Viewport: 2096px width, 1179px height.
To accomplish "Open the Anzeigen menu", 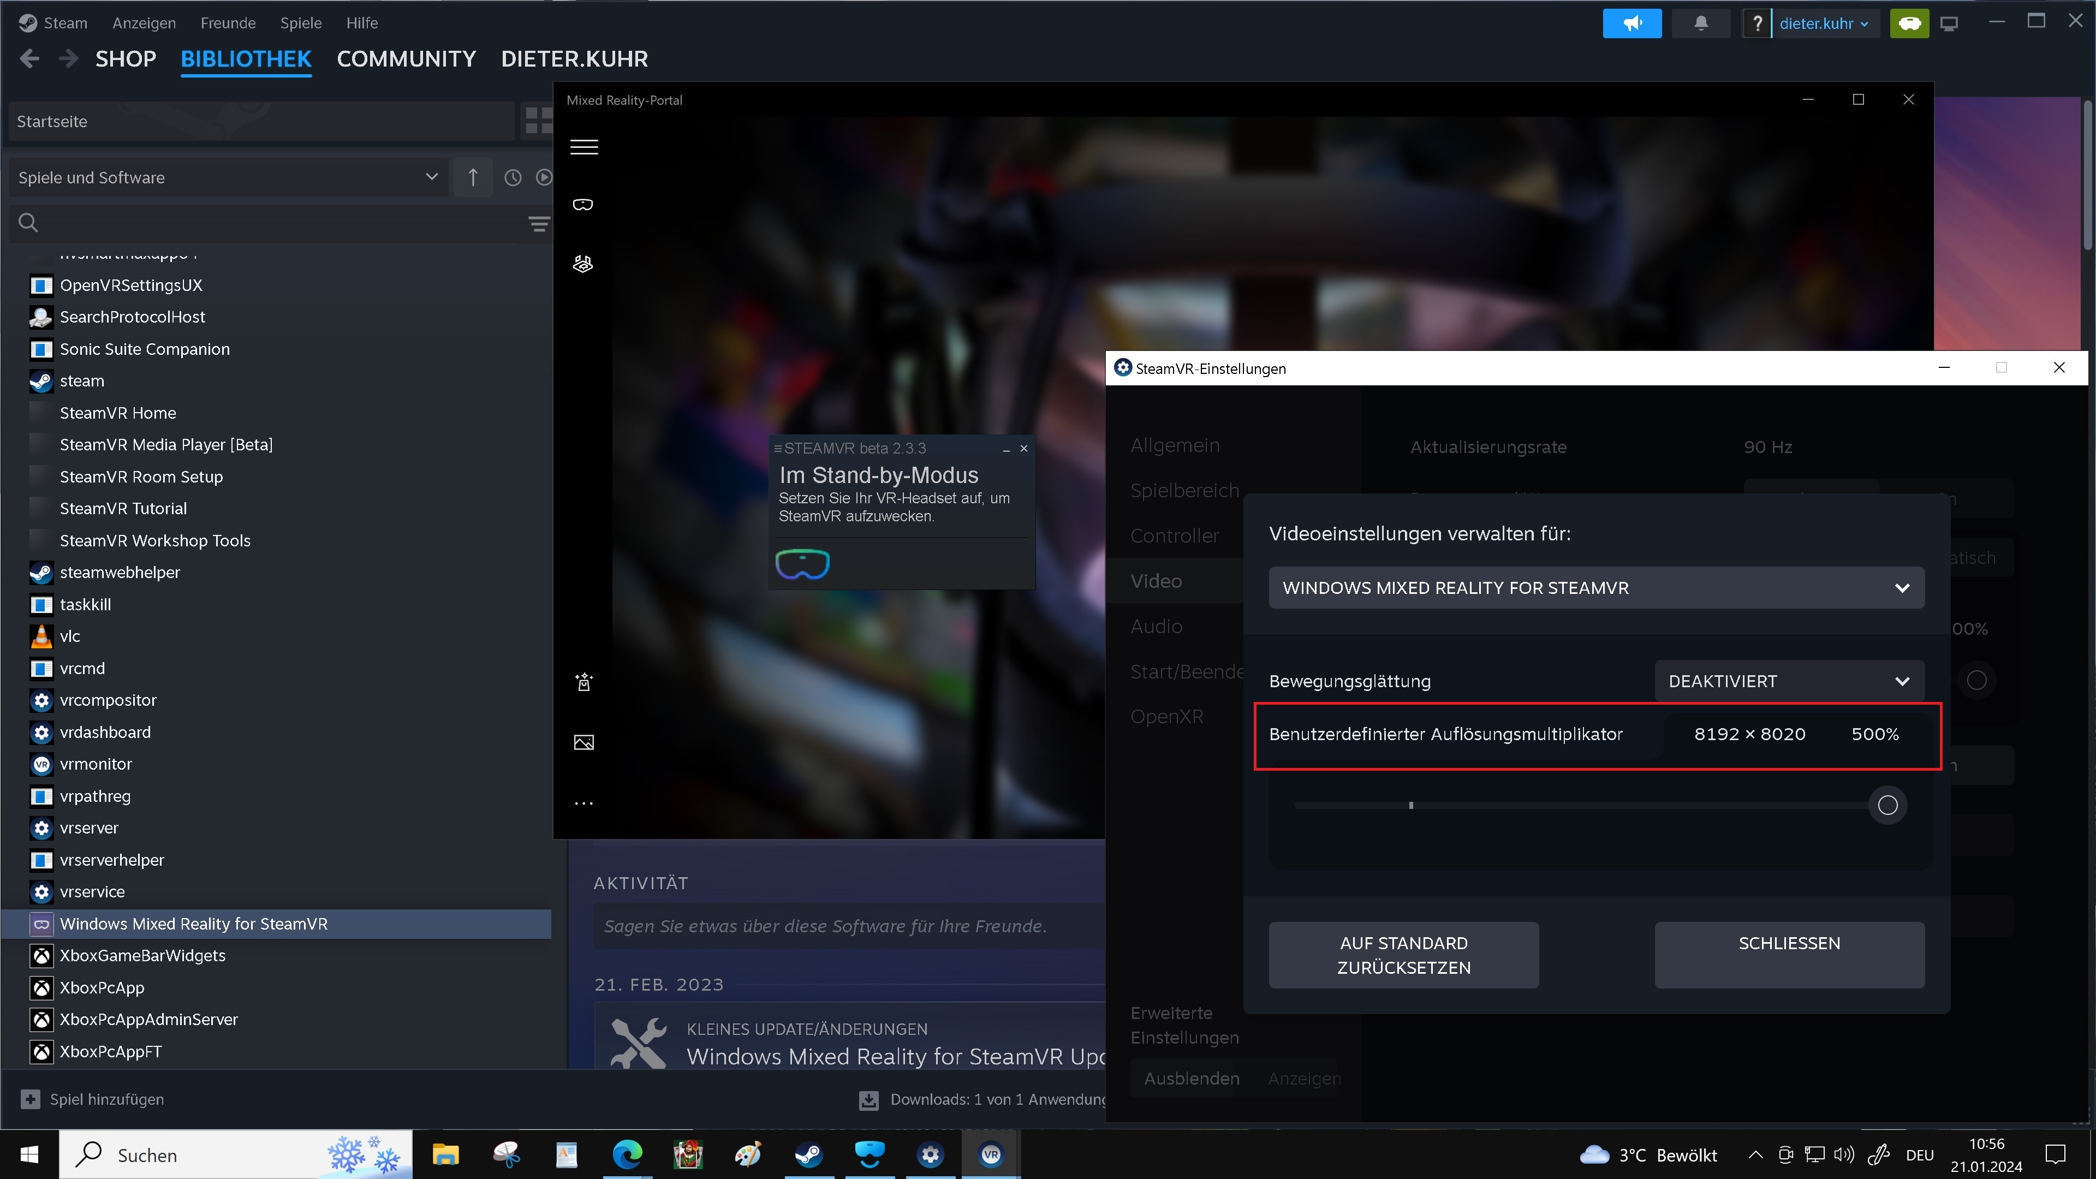I will pos(144,23).
